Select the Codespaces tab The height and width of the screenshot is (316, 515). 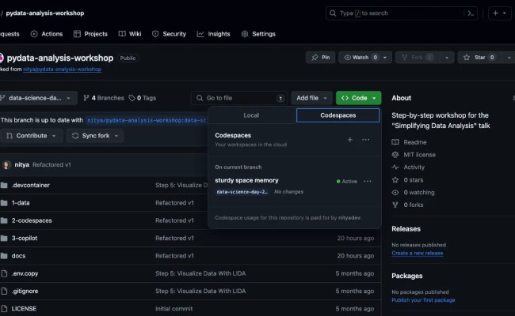(338, 115)
